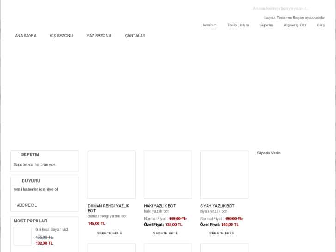The image size is (336, 252).
Task: Click Alışverişi Bitir checkout link
Action: (x=295, y=25)
